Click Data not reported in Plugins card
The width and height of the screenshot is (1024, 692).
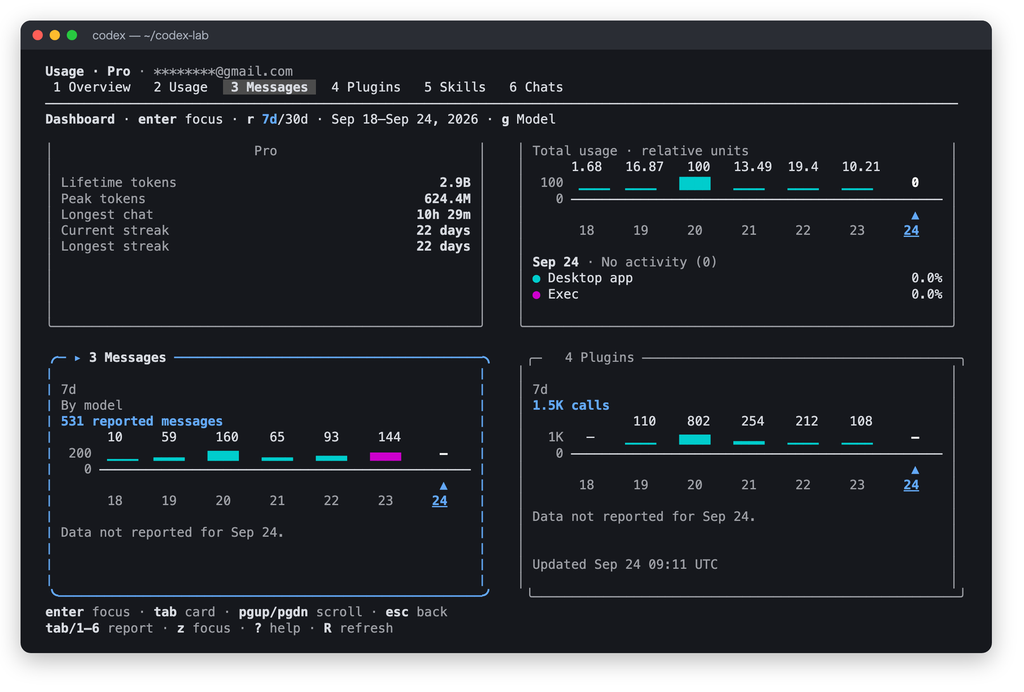pyautogui.click(x=643, y=517)
